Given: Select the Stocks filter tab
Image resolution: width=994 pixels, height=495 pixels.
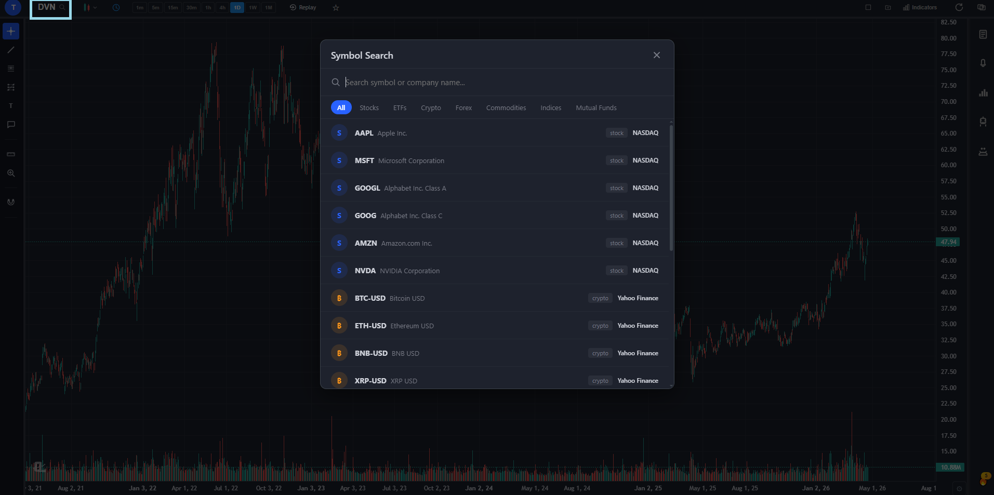Looking at the screenshot, I should click(369, 108).
